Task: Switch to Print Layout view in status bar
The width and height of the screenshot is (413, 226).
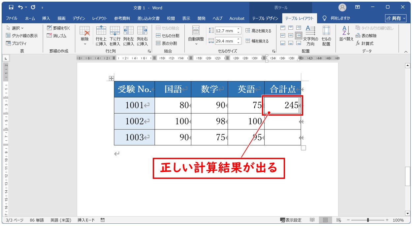Action: pos(325,220)
